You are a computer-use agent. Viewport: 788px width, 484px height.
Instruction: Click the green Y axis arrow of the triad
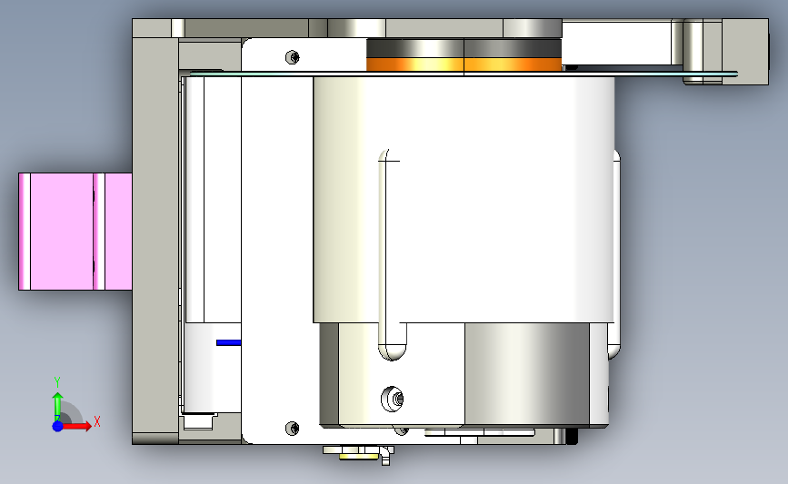tap(57, 406)
